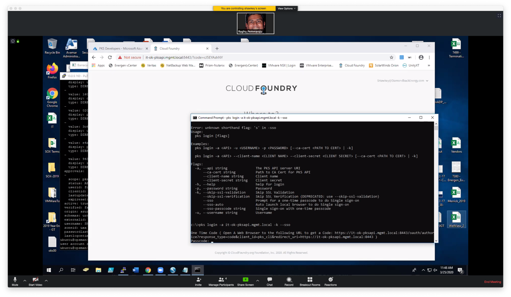Open the UnityXT bookmark
The height and width of the screenshot is (297, 511).
pyautogui.click(x=411, y=65)
